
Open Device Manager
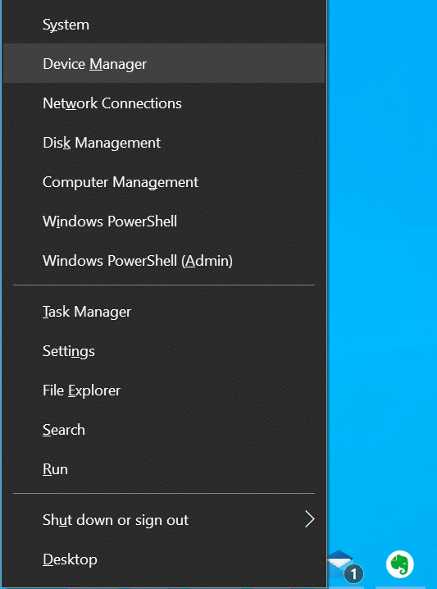click(x=164, y=63)
